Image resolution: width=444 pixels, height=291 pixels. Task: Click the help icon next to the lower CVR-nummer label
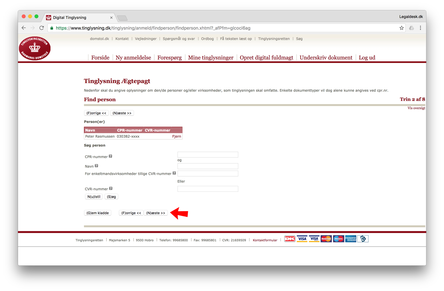111,188
